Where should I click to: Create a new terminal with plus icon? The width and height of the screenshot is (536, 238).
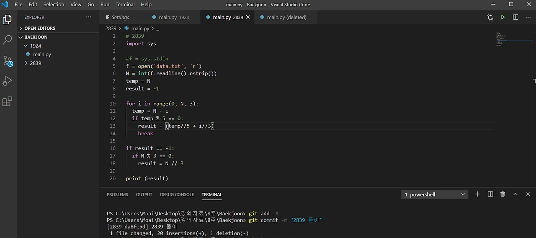(x=477, y=194)
